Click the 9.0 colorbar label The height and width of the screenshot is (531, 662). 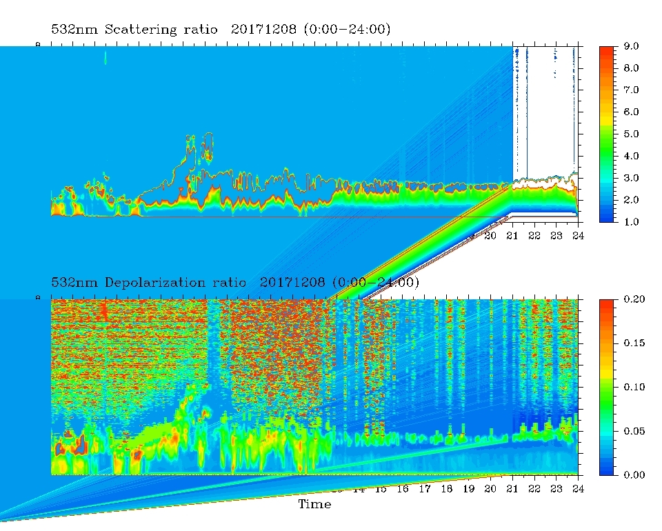631,46
